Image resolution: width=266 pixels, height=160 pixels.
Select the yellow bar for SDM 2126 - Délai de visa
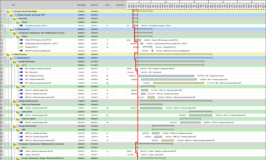(168, 141)
